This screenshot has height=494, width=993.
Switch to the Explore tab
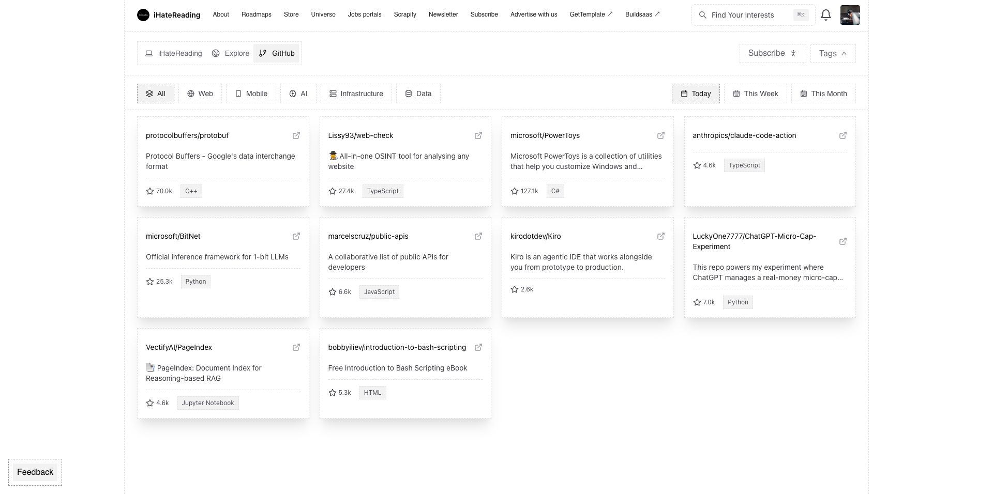point(231,53)
